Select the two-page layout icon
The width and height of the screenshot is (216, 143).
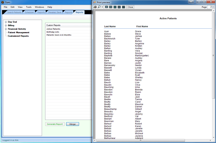111,7
